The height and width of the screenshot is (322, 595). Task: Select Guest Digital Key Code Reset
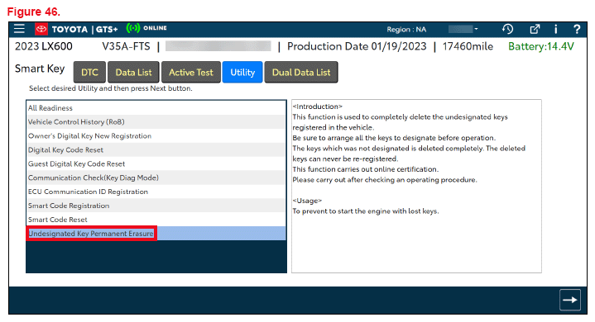pos(156,163)
